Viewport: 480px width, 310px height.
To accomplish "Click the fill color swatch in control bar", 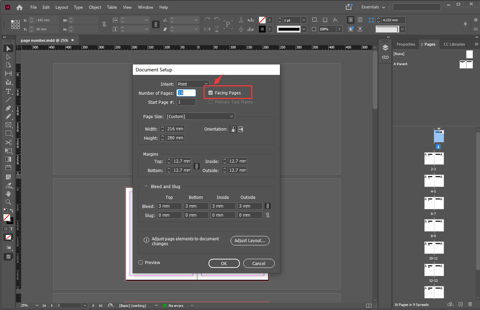I will coord(262,20).
